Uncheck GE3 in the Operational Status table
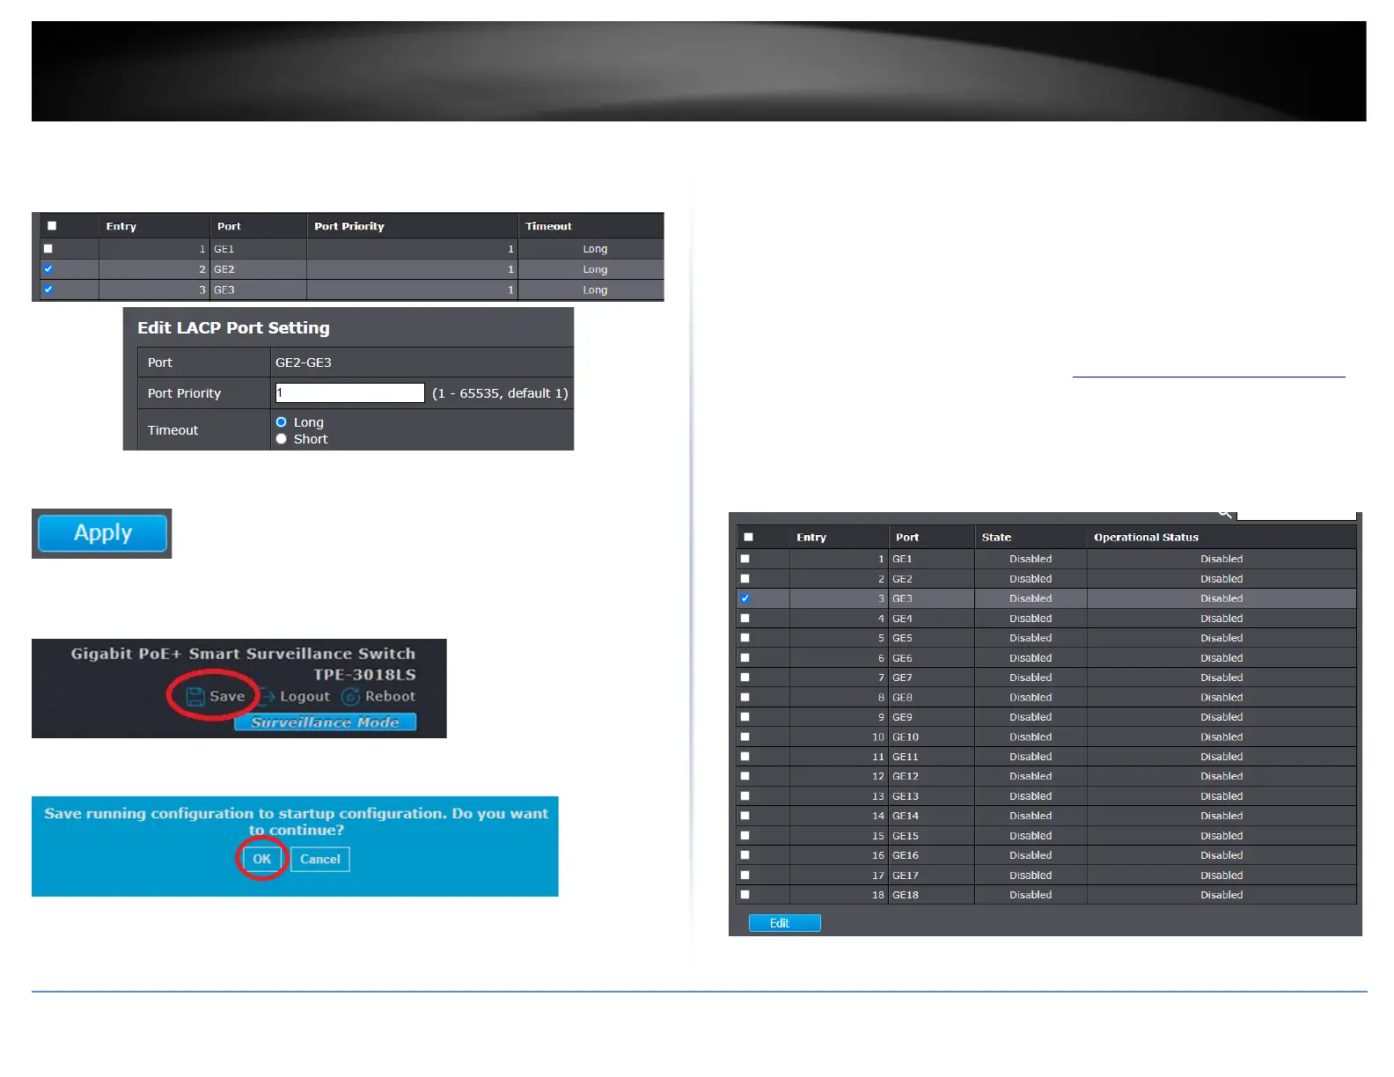The image size is (1394, 1077). 745,598
